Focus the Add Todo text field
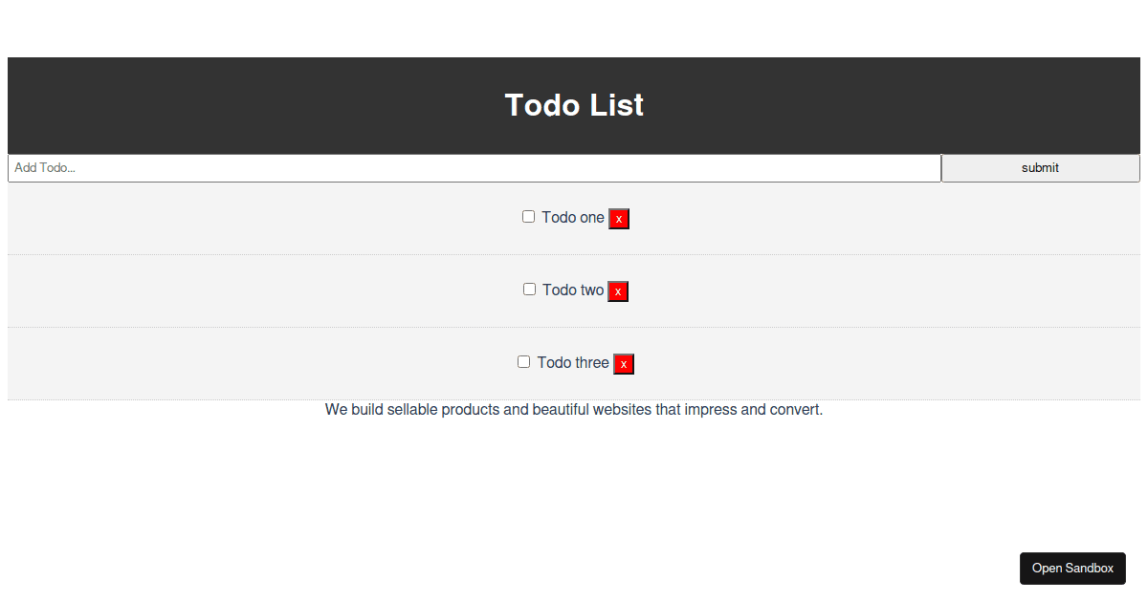1148x602 pixels. (x=475, y=168)
